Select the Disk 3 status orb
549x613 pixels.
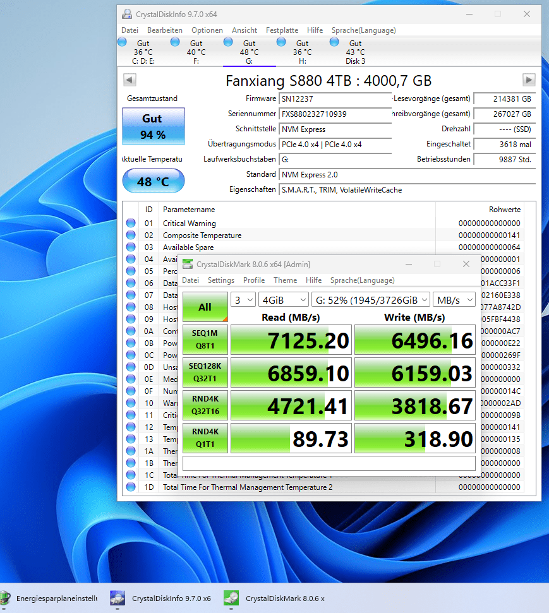click(334, 42)
